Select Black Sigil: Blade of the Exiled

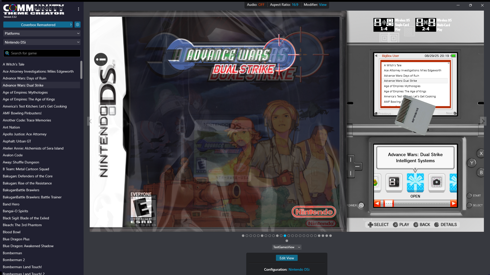click(x=41, y=218)
